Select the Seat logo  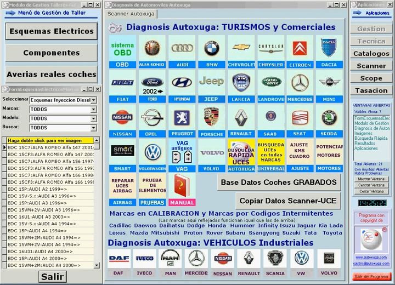(300, 118)
